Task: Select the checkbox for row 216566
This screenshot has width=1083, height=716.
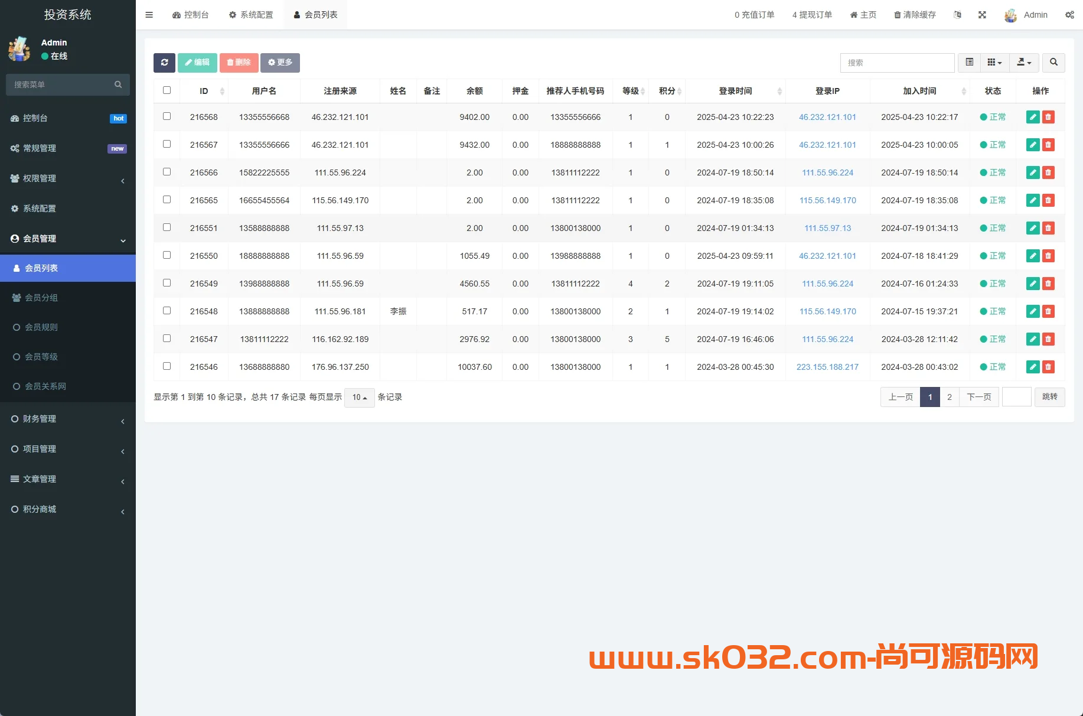Action: (x=167, y=172)
